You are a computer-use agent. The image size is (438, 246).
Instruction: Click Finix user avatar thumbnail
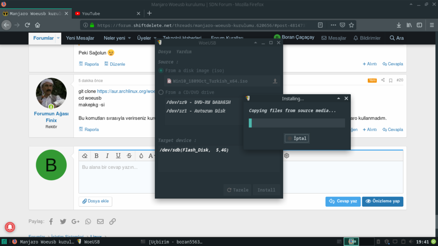(51, 93)
